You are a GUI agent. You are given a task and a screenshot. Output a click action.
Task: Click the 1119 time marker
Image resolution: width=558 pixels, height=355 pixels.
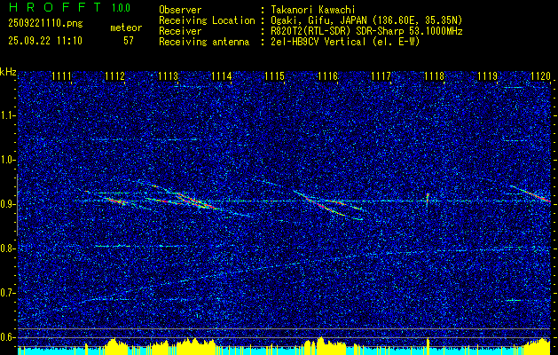pyautogui.click(x=488, y=75)
